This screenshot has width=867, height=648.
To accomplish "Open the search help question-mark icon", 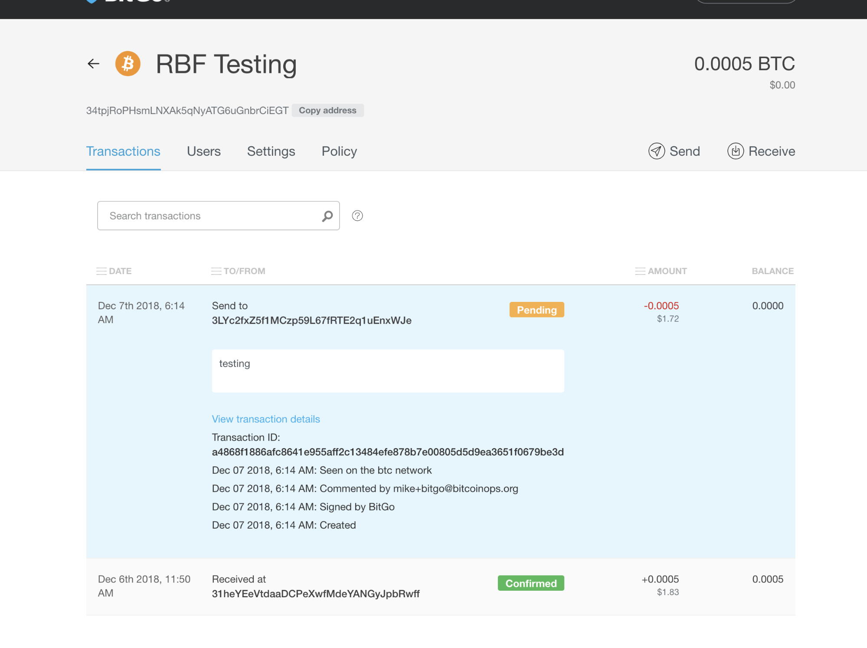I will pos(357,216).
